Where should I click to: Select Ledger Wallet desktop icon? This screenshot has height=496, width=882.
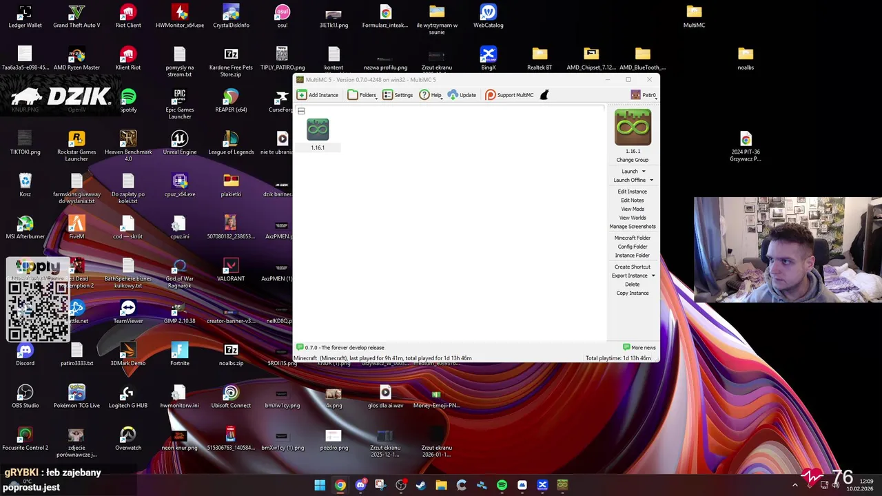click(25, 17)
